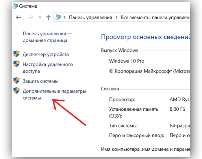Click the Forward navigation arrow
This screenshot has width=202, height=159.
click(x=31, y=17)
